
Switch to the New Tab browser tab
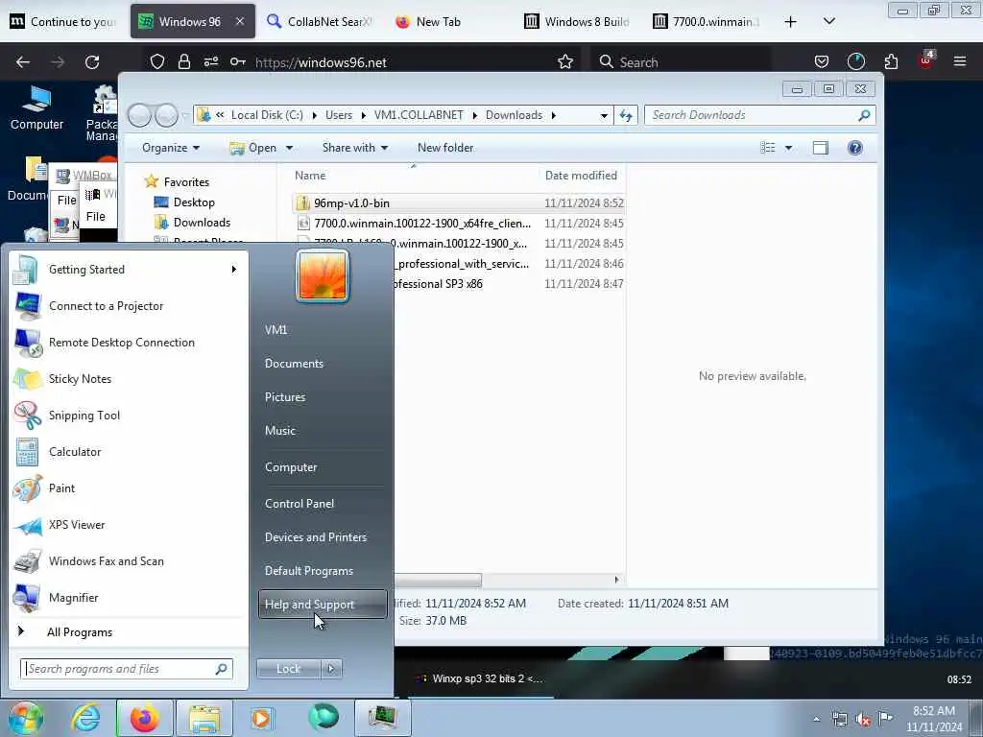coord(439,21)
